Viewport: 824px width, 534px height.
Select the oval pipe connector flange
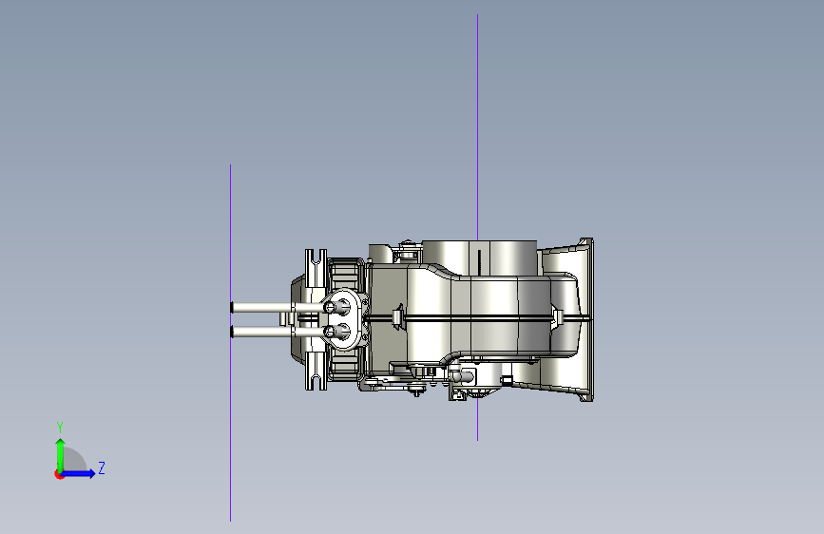pyautogui.click(x=344, y=319)
